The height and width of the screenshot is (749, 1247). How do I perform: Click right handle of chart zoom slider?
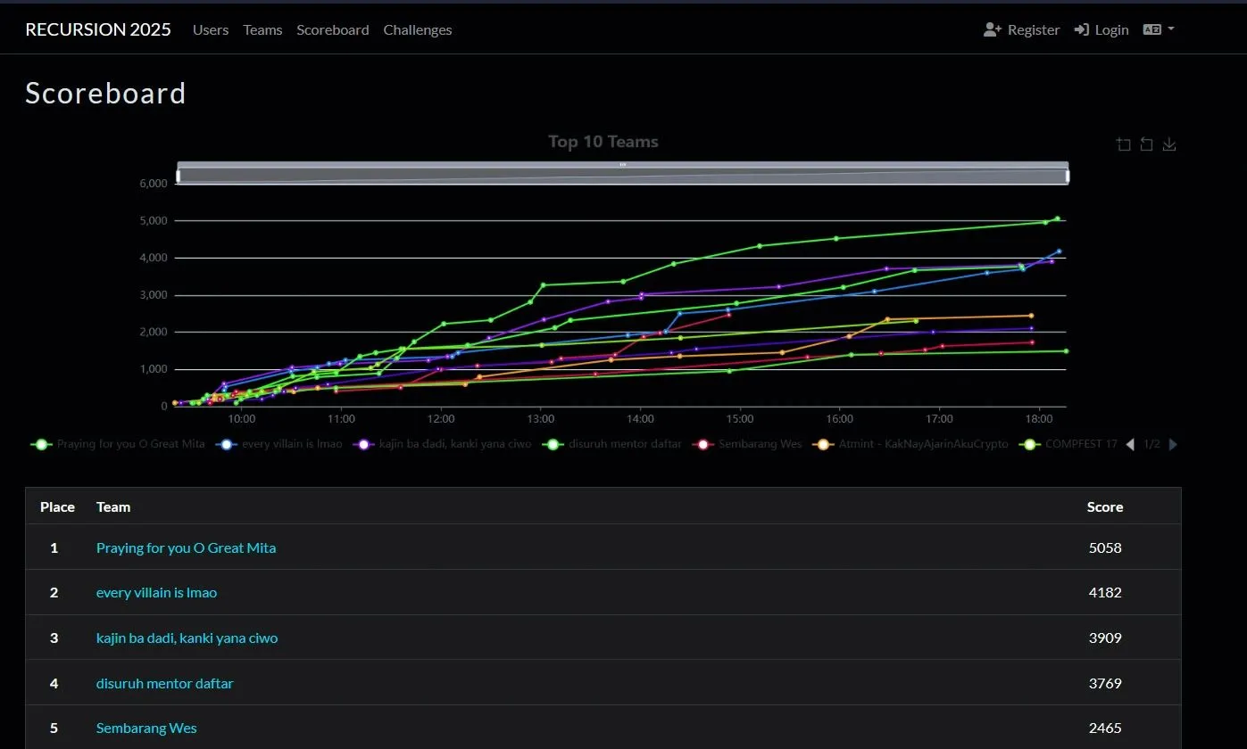[x=1068, y=176]
